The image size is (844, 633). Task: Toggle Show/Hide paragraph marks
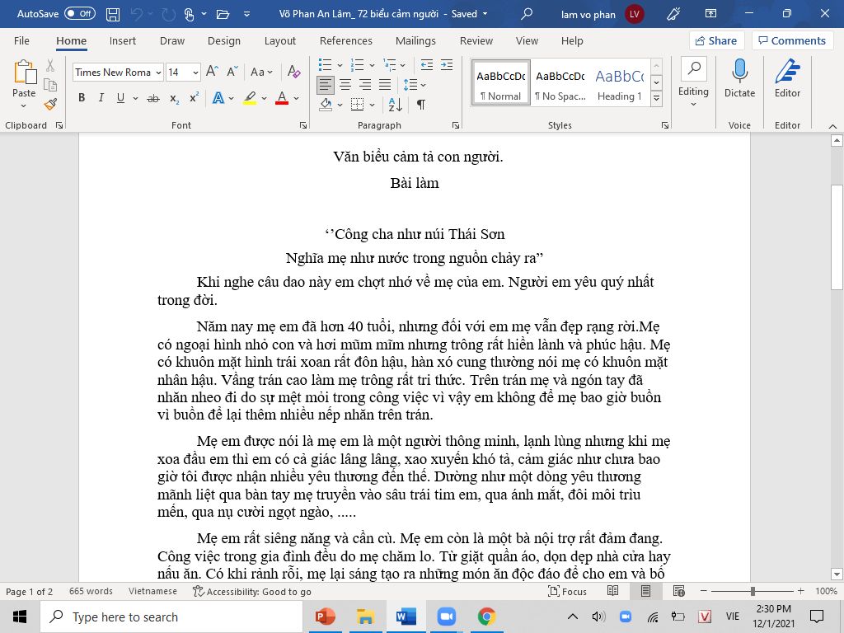pos(421,105)
